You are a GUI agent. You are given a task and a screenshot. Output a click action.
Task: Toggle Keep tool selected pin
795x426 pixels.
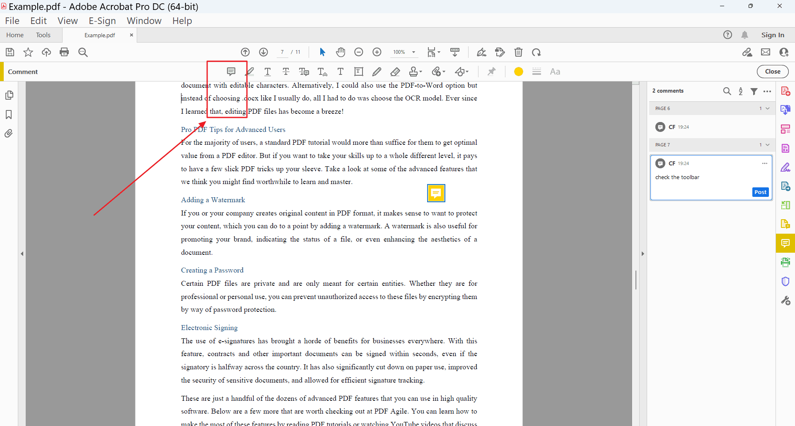pyautogui.click(x=492, y=72)
